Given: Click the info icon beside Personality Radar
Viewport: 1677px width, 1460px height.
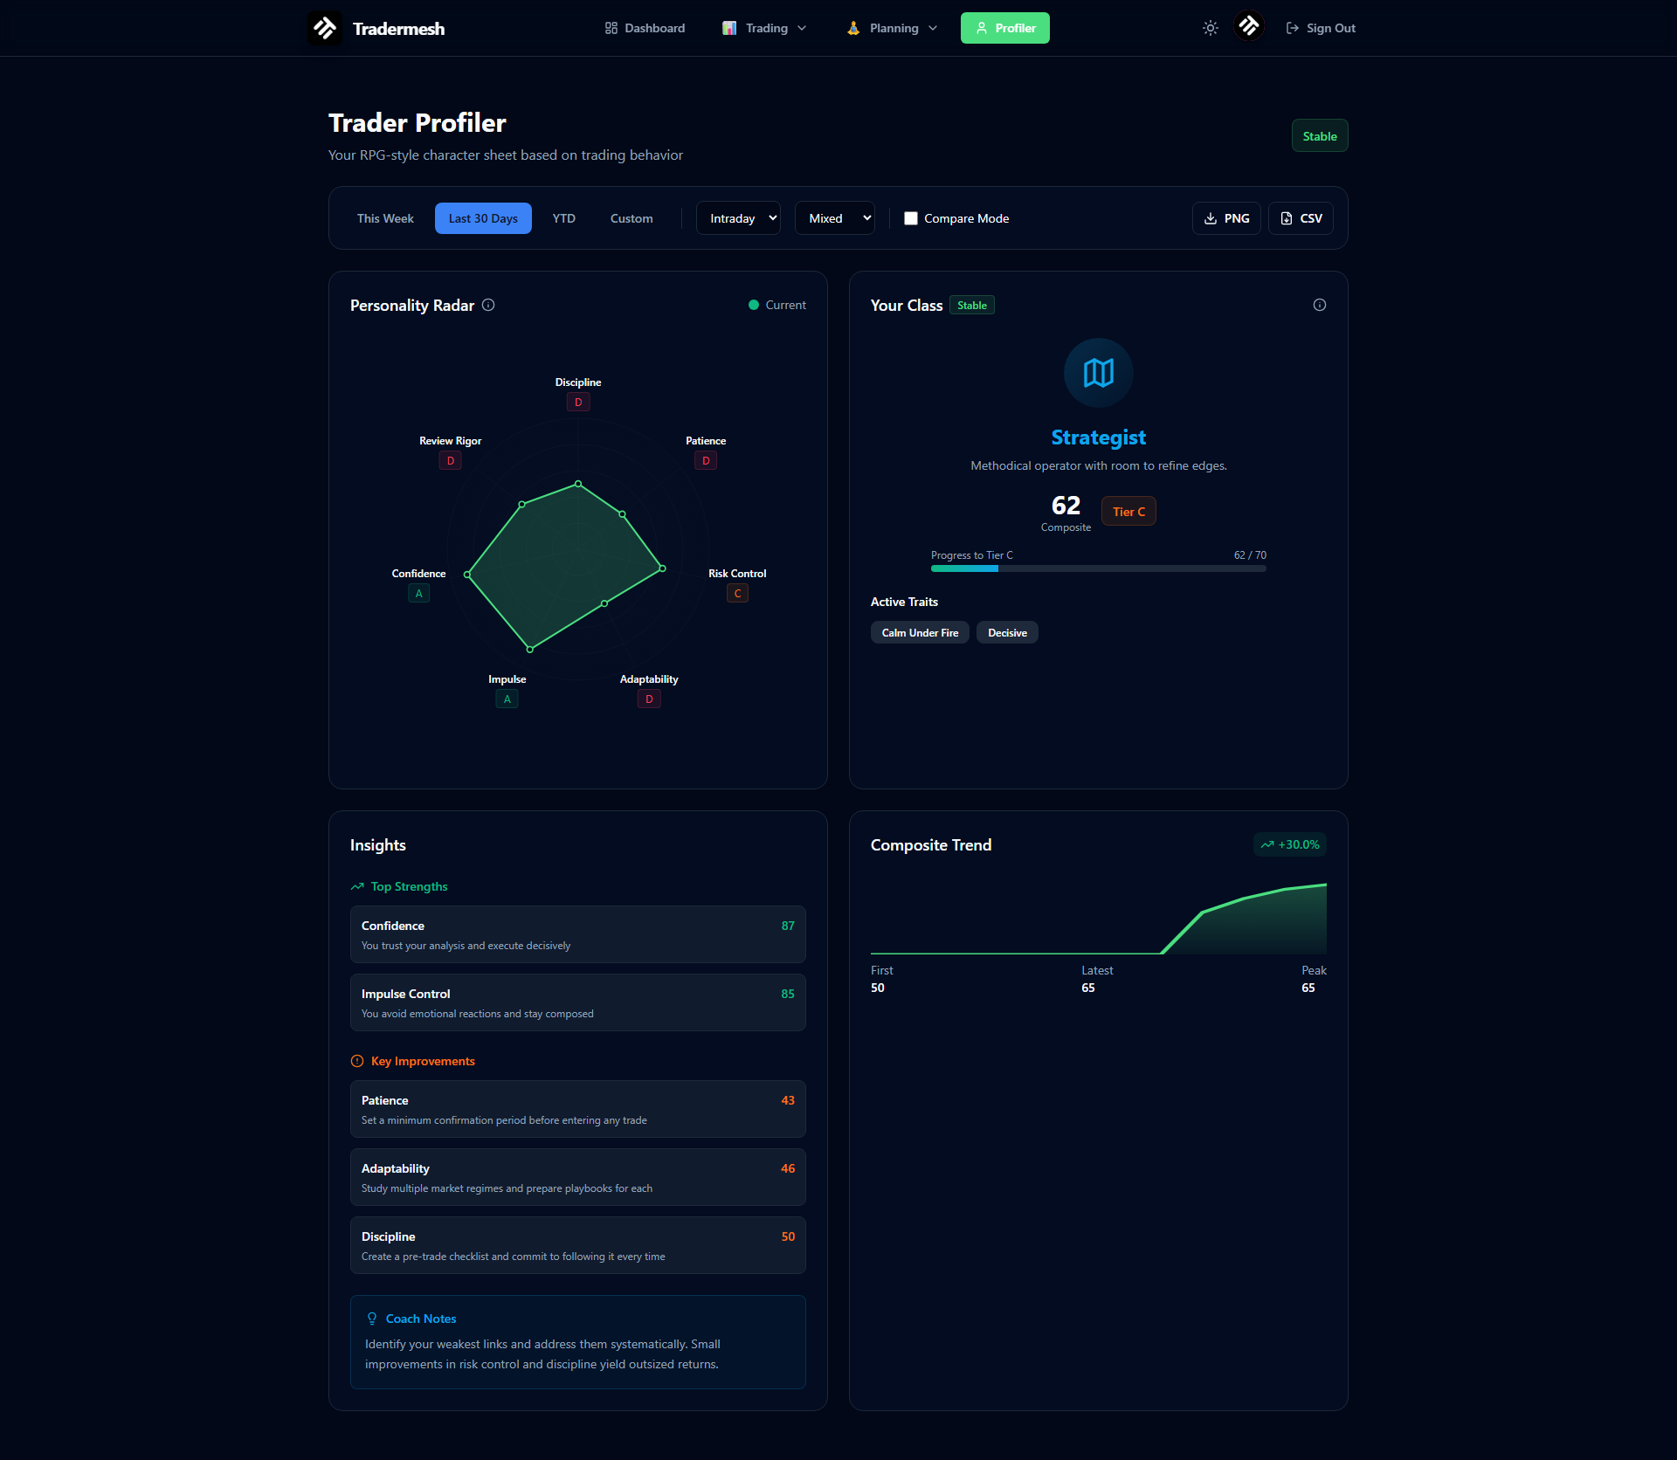Looking at the screenshot, I should coord(488,305).
